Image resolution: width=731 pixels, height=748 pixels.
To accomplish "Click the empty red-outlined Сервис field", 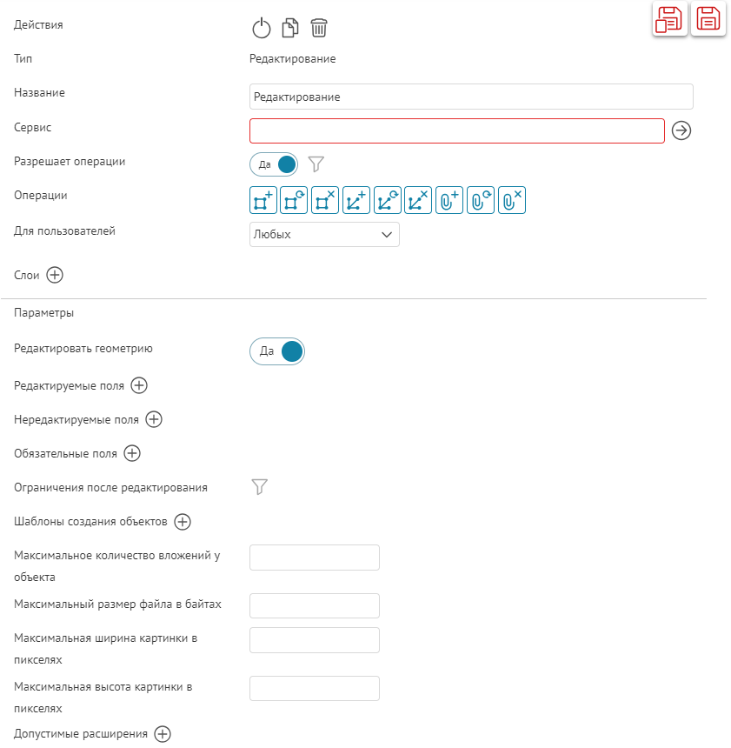I will click(x=456, y=130).
